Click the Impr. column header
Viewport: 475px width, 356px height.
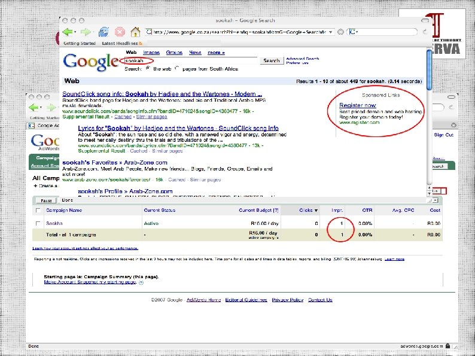pos(337,210)
